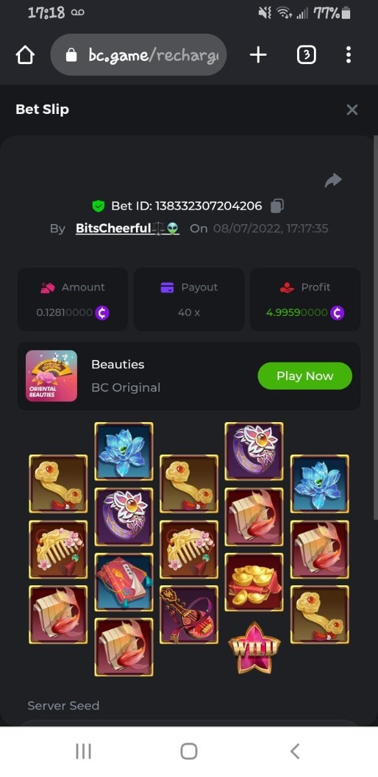Open the tab switcher showing 3 tabs

[306, 55]
